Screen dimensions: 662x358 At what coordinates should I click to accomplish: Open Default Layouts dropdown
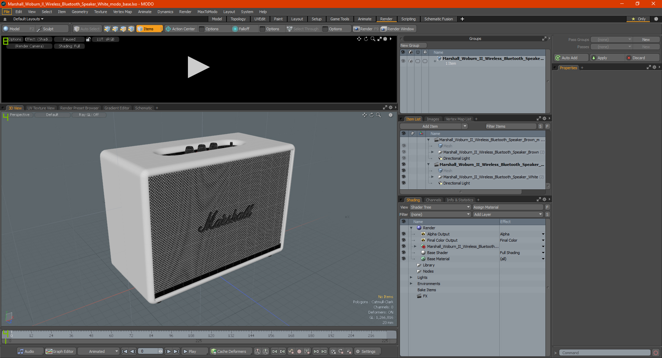pyautogui.click(x=29, y=19)
